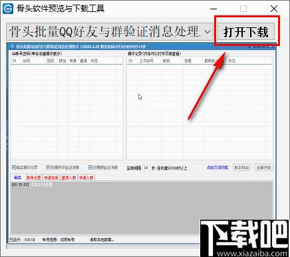
Task: Click the 信息 column header
Action: coord(193,61)
